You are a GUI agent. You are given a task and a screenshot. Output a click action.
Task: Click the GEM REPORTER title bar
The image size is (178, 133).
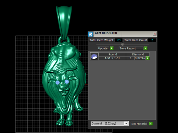122,34
